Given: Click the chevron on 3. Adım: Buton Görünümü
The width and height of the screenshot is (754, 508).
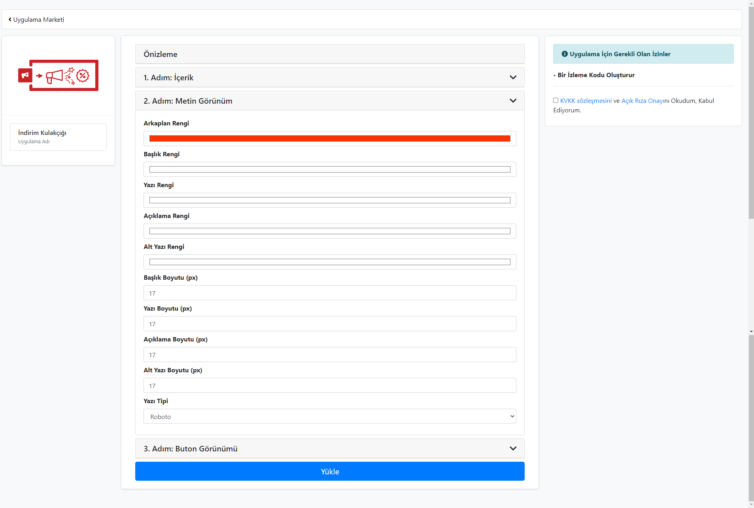Looking at the screenshot, I should (513, 449).
